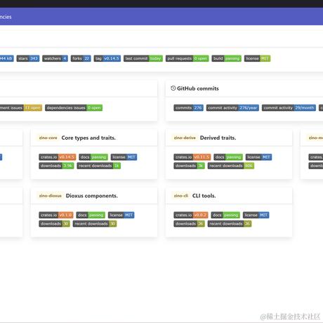Image resolution: width=323 pixels, height=323 pixels.
Task: Click the zino-dioxus recent downloads badge
Action: 95,224
